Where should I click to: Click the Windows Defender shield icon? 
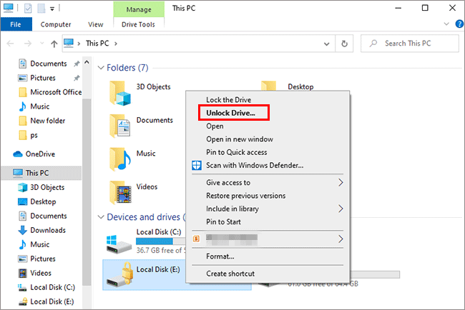pos(196,165)
